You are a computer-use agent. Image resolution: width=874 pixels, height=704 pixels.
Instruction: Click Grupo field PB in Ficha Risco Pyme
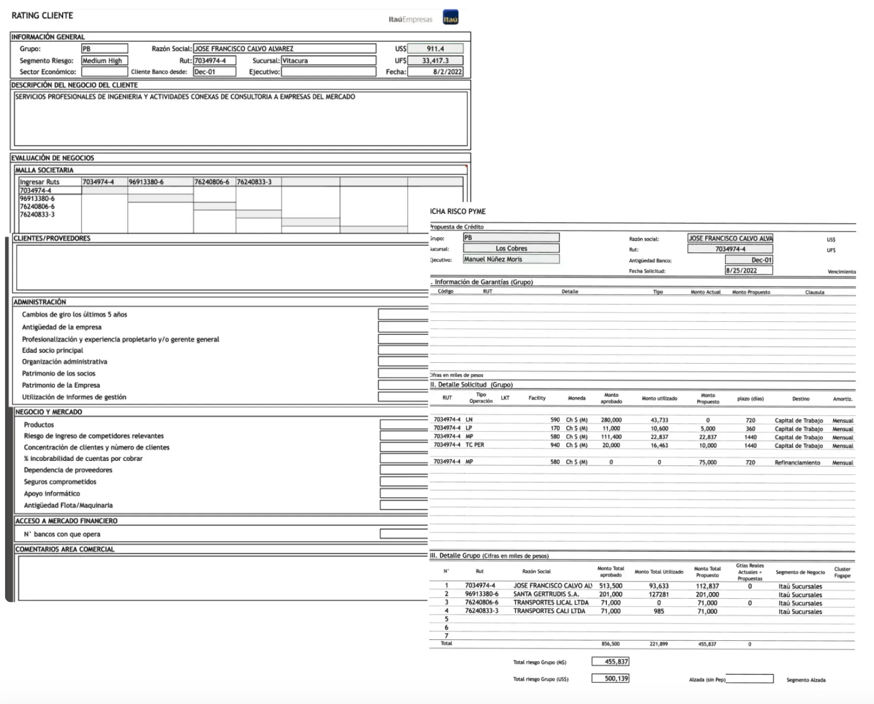[511, 238]
